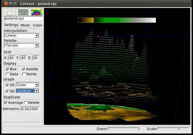Click the Grid X value field
The width and height of the screenshot is (193, 135).
tap(11, 58)
